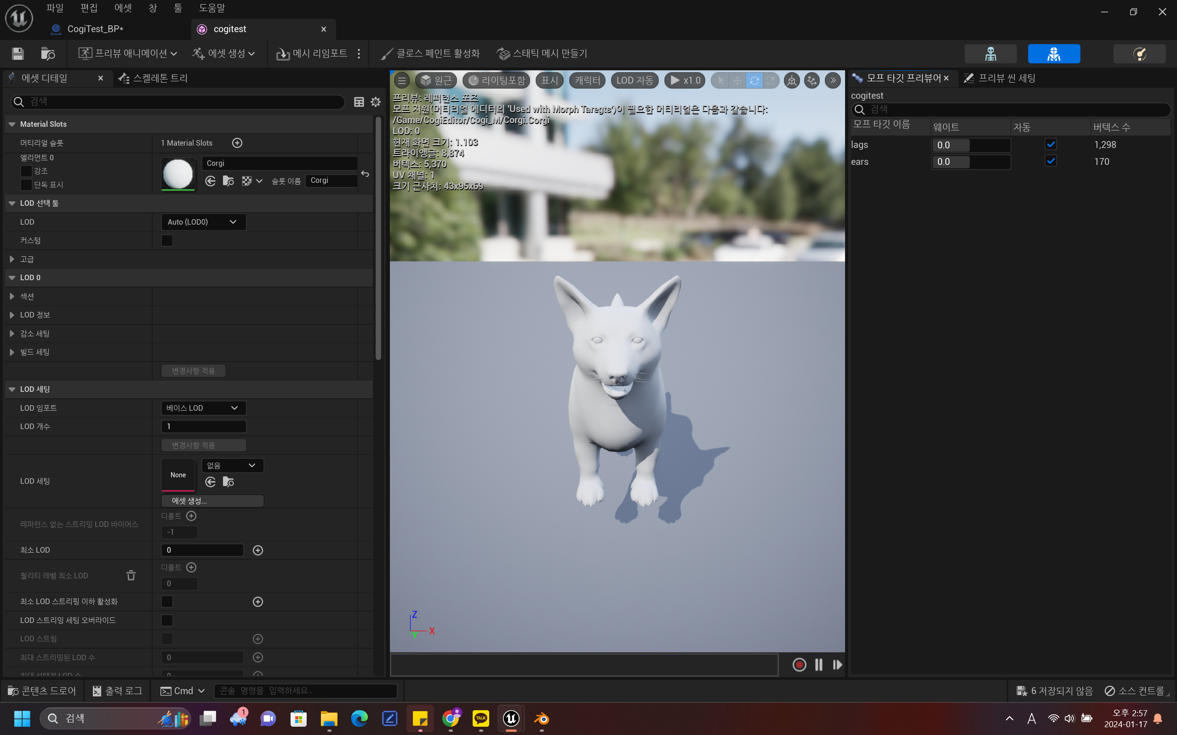Adjust the ears morph target weight slider

[x=970, y=162]
